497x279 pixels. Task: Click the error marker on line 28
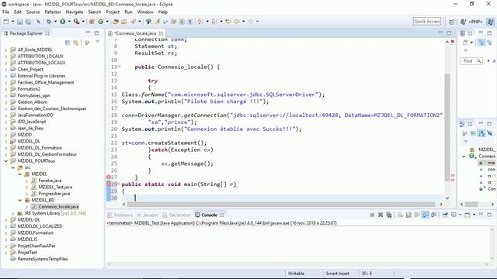(x=109, y=184)
